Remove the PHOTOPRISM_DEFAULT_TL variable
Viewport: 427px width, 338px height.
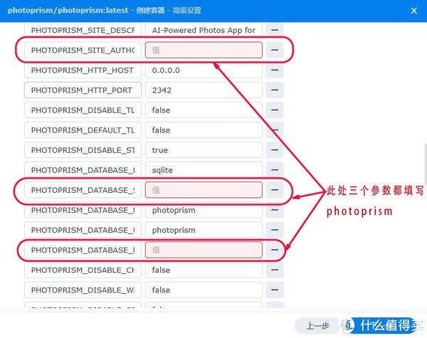tap(275, 130)
